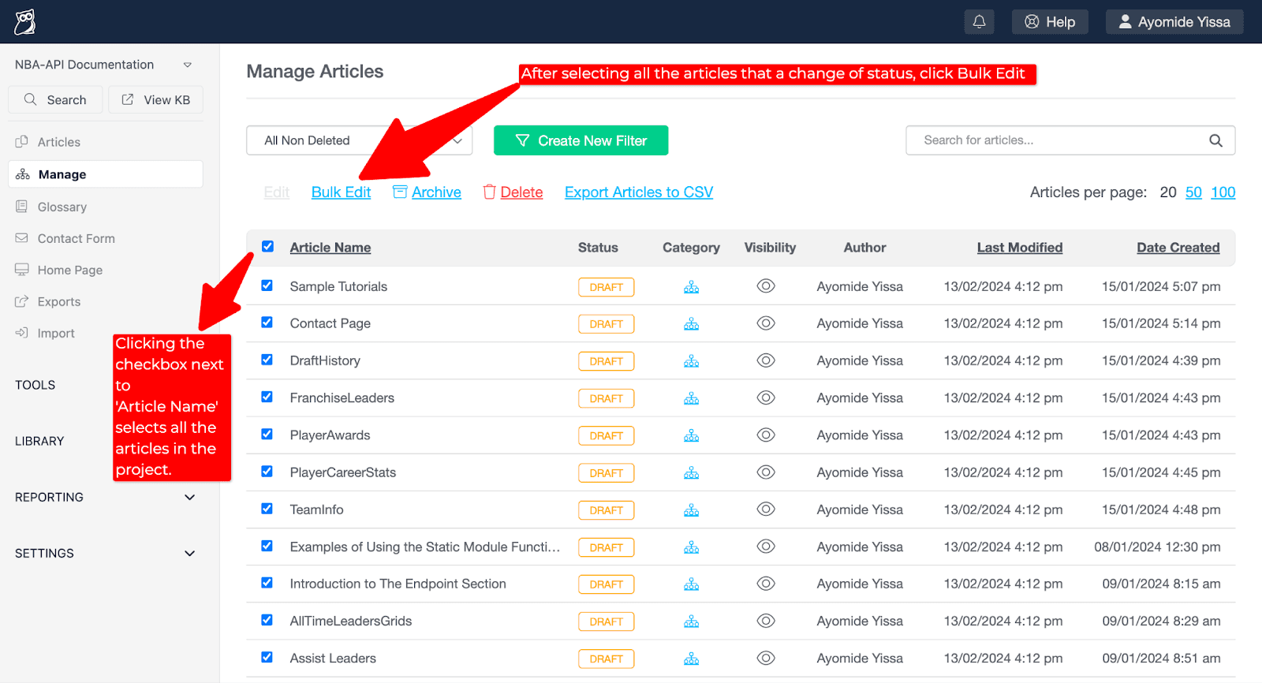Expand the REPORTING section chevron
Image resolution: width=1262 pixels, height=683 pixels.
click(189, 497)
